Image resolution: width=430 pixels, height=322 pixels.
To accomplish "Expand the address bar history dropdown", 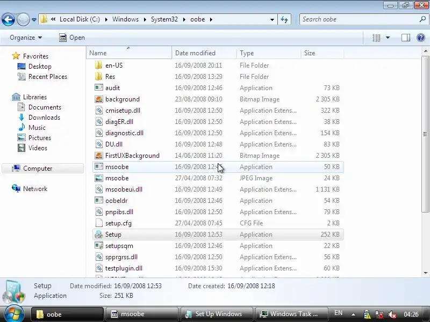I will (272, 19).
